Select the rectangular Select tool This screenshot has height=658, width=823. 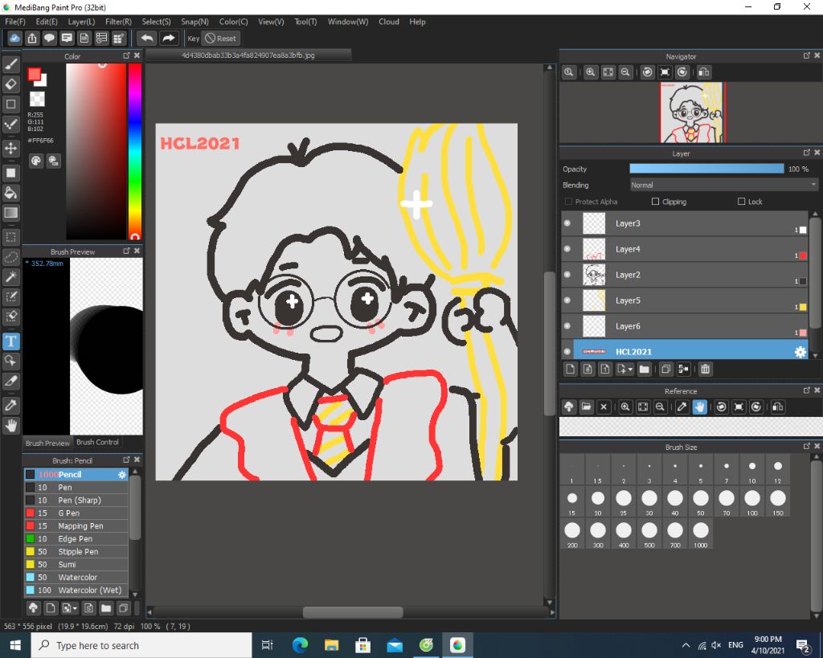tap(11, 237)
